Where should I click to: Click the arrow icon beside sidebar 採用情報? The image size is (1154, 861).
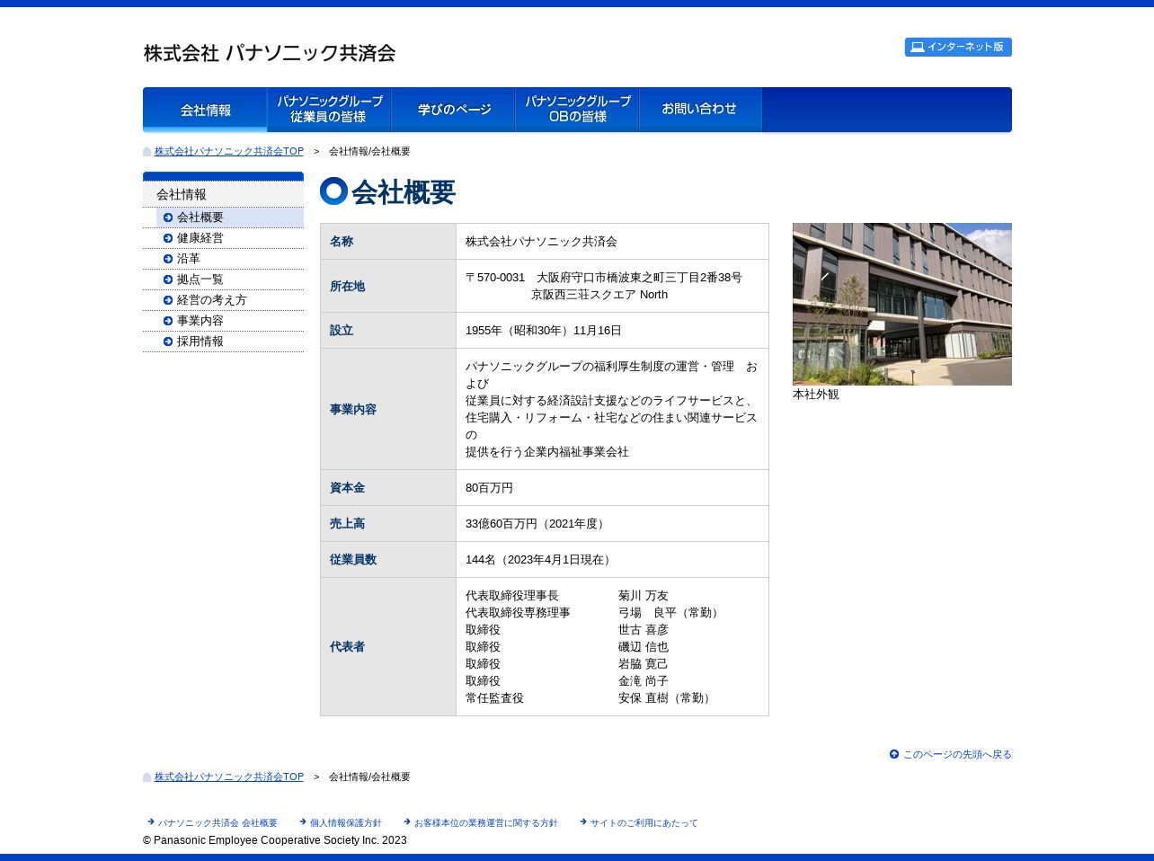pos(168,342)
